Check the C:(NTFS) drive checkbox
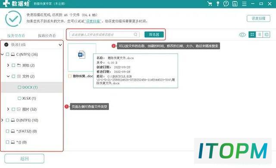 pos(7,54)
